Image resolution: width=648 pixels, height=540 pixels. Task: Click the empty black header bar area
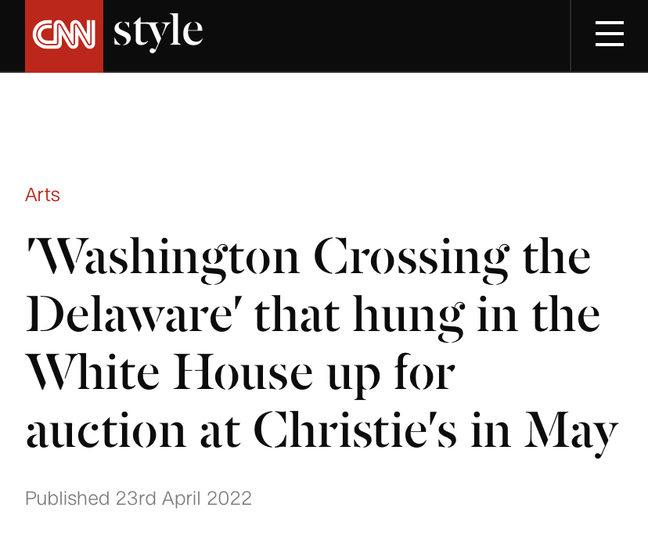tap(383, 35)
